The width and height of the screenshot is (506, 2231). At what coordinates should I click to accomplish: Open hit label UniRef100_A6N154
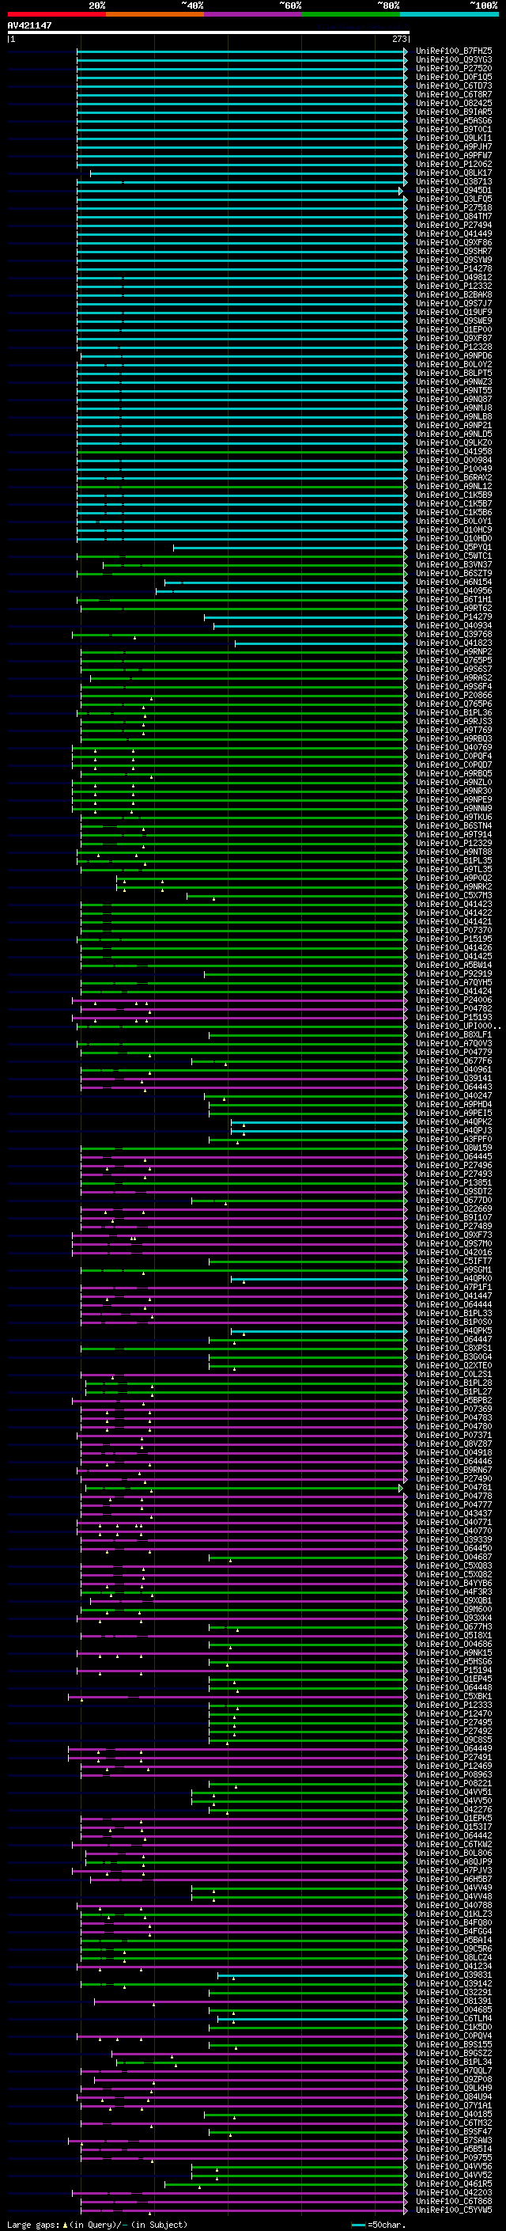click(x=454, y=582)
